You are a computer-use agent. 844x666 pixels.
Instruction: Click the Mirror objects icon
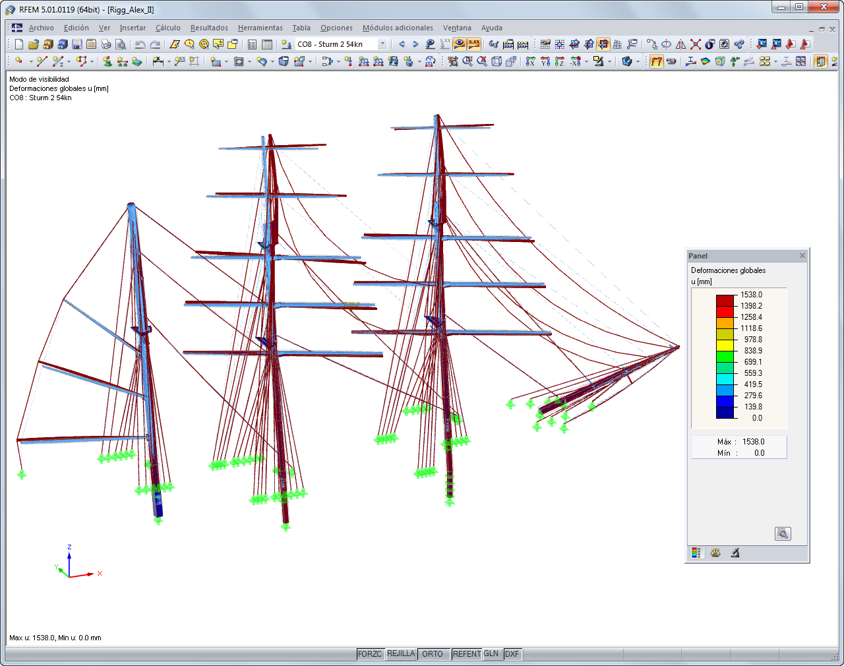click(680, 45)
